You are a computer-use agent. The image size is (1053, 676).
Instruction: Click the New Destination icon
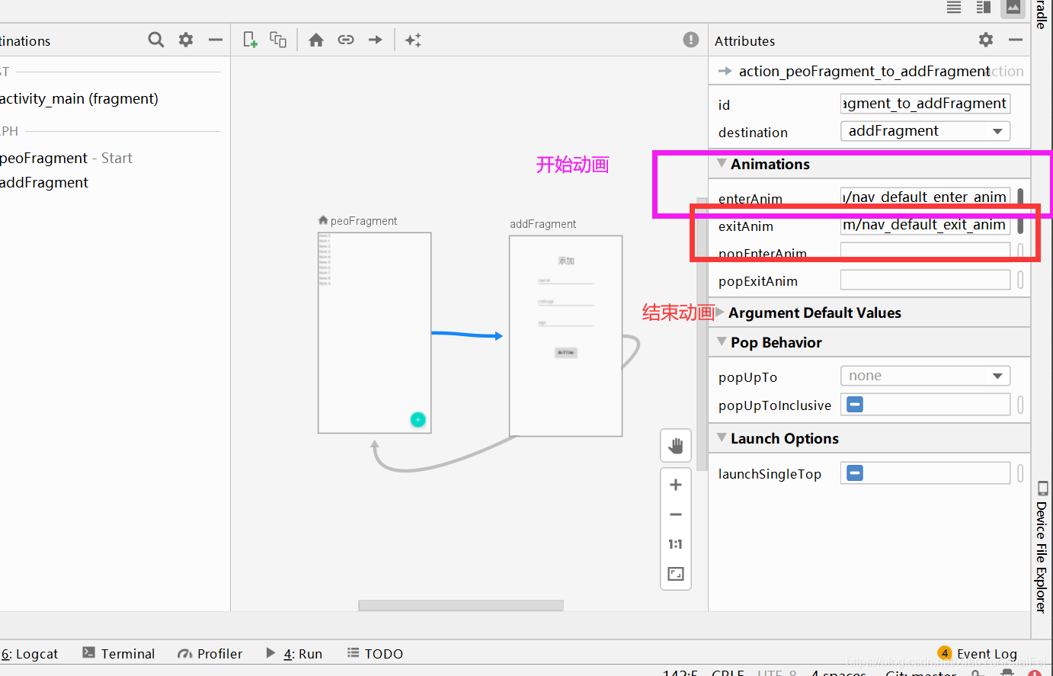pos(250,40)
